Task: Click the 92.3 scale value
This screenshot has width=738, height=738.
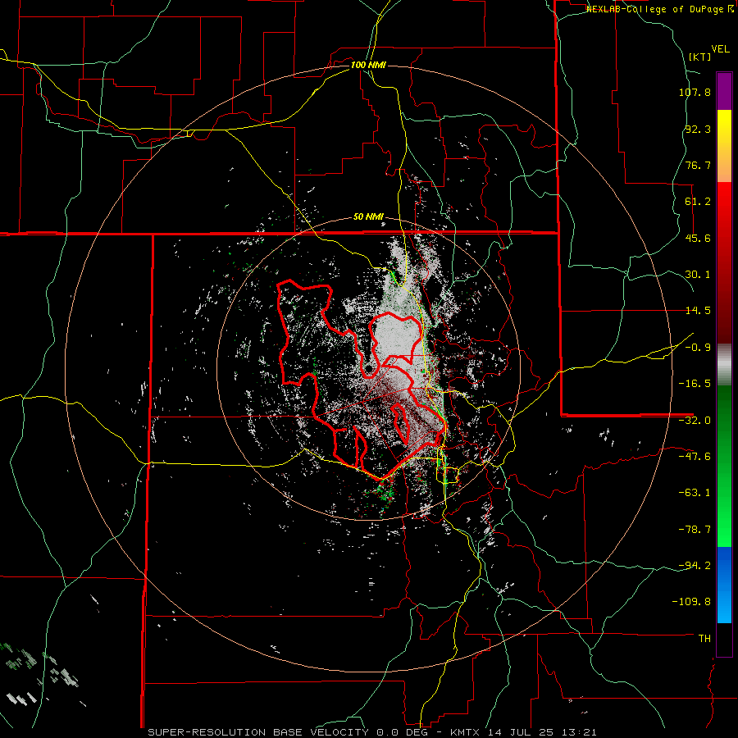Action: tap(698, 129)
